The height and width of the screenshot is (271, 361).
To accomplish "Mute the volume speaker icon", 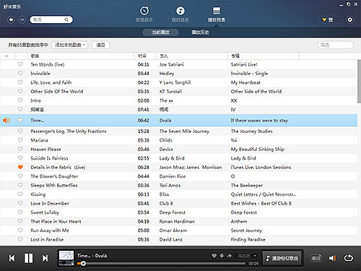I will [x=332, y=258].
